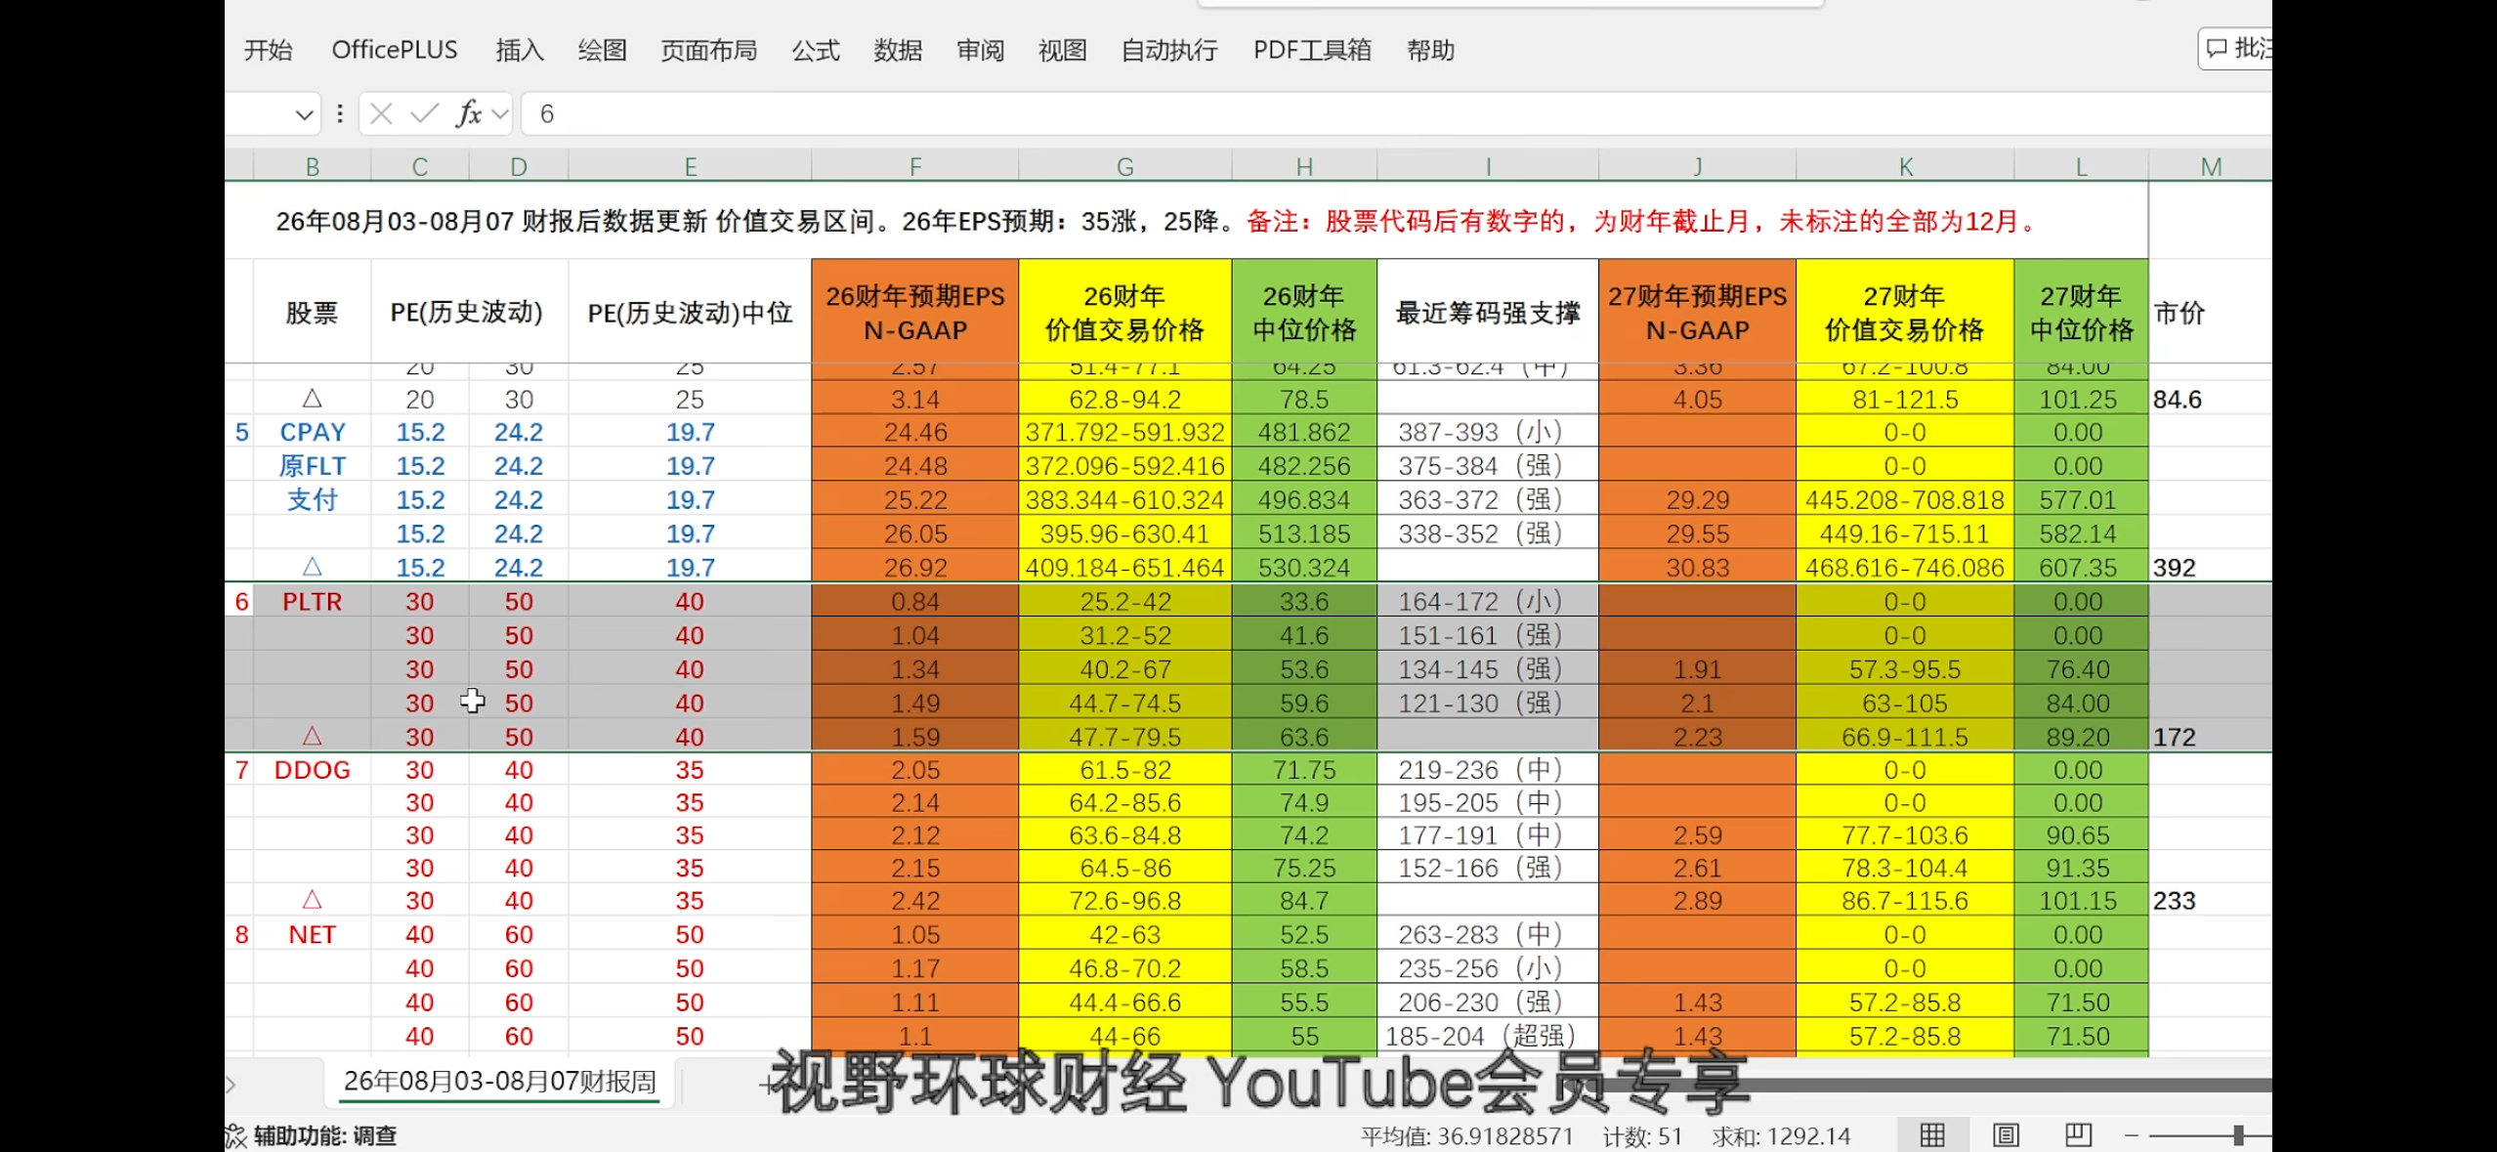Select column F header
Viewport: 2497px width, 1152px height.
[x=914, y=167]
